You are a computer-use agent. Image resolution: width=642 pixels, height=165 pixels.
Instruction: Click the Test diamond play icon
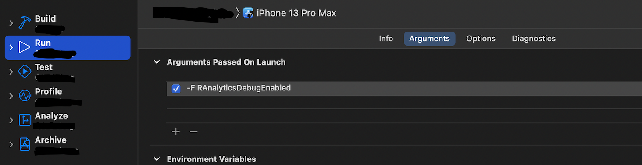pos(25,72)
